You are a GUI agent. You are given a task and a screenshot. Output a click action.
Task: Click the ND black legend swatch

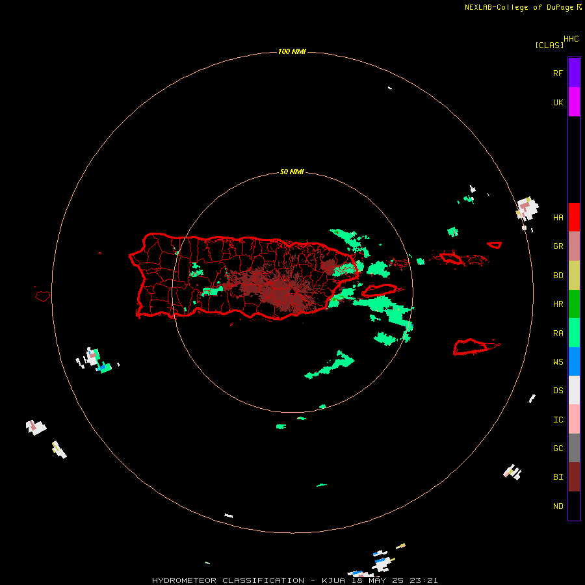coord(574,506)
